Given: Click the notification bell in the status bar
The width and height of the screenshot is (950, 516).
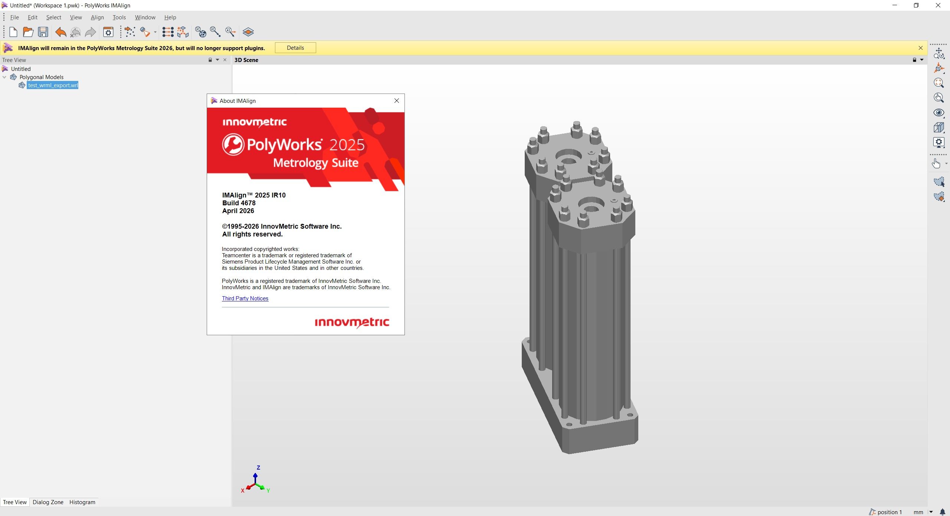Looking at the screenshot, I should pos(943,512).
